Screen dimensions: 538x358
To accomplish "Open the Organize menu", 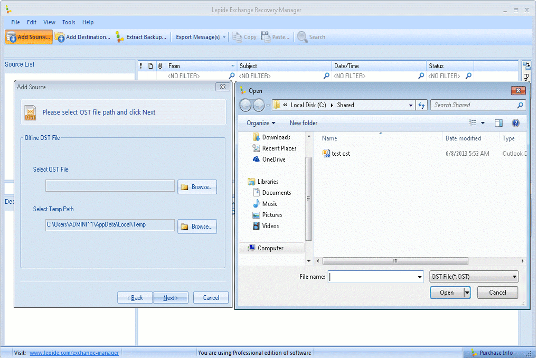I will [x=261, y=123].
